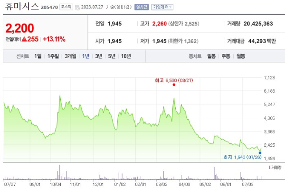The width and height of the screenshot is (285, 194).
Task: Switch to the 주봉 candle chart
Action: coord(226,56)
